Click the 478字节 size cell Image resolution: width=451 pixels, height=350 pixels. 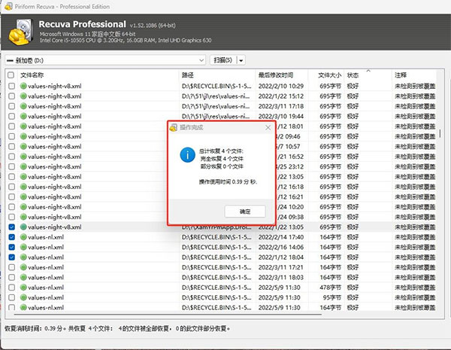(331, 288)
